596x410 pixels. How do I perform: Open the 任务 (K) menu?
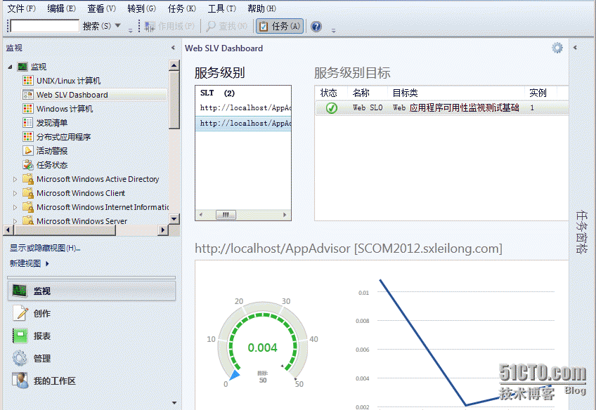(x=182, y=8)
